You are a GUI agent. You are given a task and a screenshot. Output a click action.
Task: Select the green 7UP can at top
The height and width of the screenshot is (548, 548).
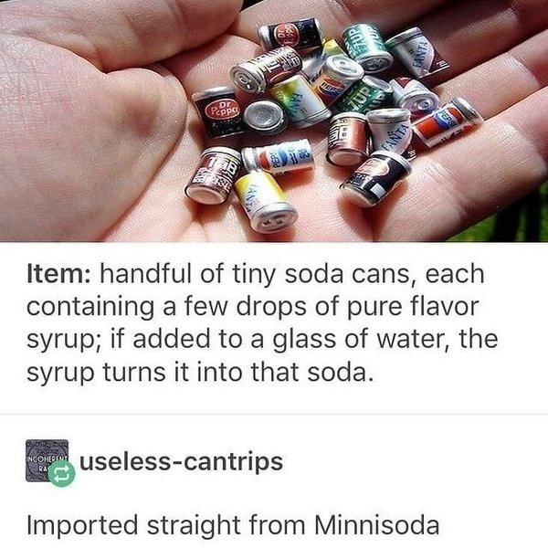tap(367, 47)
